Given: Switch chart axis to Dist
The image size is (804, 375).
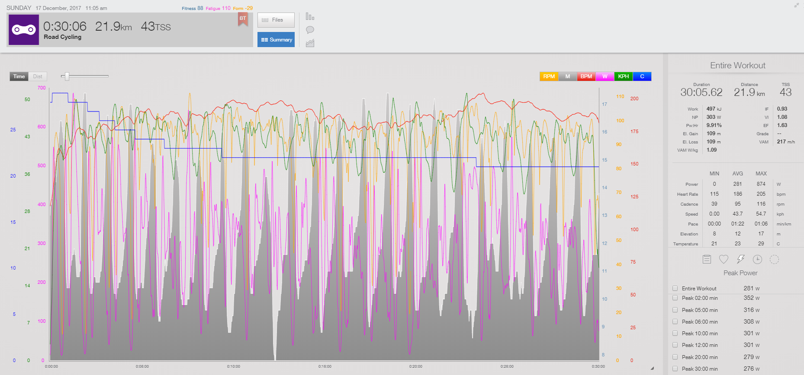Looking at the screenshot, I should click(38, 76).
